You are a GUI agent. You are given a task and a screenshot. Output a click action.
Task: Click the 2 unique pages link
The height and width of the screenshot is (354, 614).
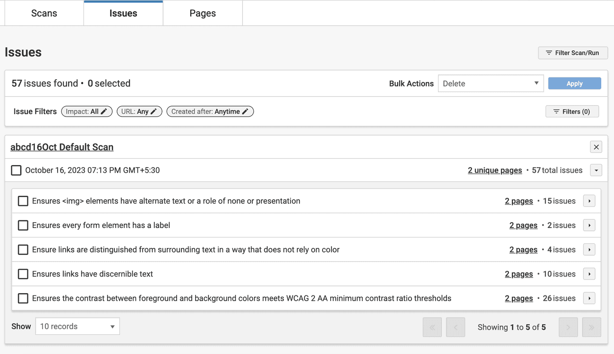(495, 170)
